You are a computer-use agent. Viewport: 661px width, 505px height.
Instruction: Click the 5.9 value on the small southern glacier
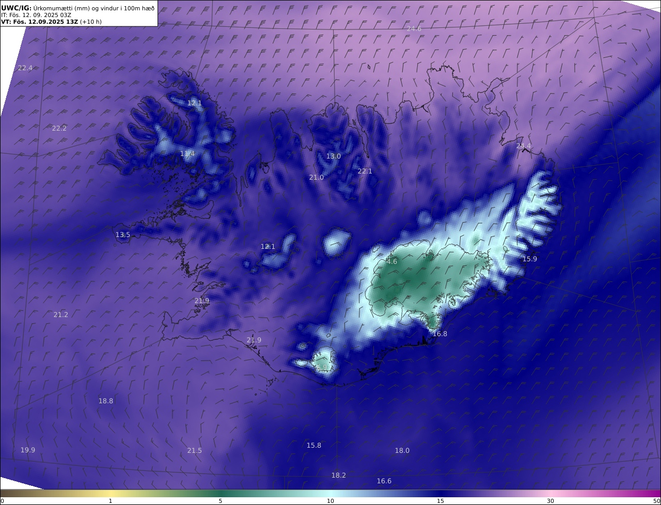322,367
